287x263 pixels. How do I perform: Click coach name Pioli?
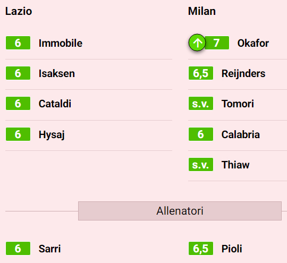pyautogui.click(x=232, y=249)
